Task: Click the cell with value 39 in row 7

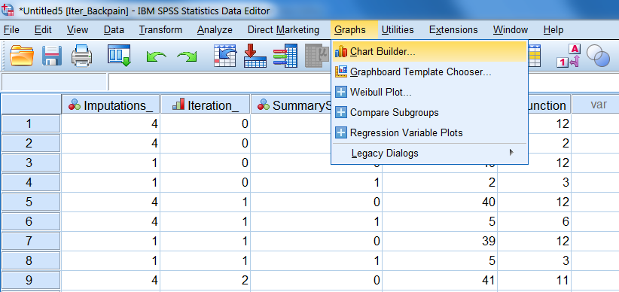Action: tap(440, 241)
